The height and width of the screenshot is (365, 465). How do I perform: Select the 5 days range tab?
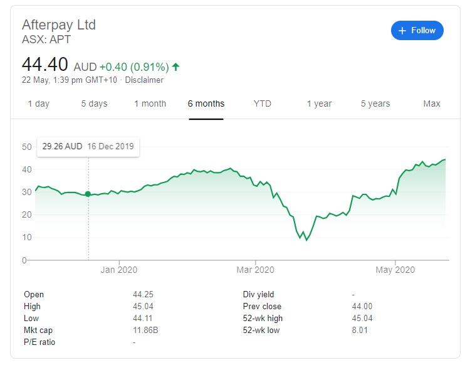point(94,103)
